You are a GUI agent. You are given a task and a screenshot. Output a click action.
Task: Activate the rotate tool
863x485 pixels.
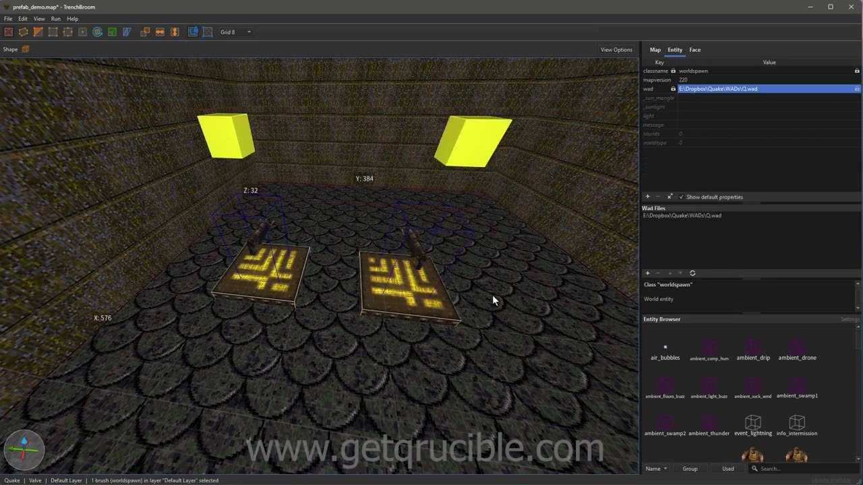[x=98, y=32]
